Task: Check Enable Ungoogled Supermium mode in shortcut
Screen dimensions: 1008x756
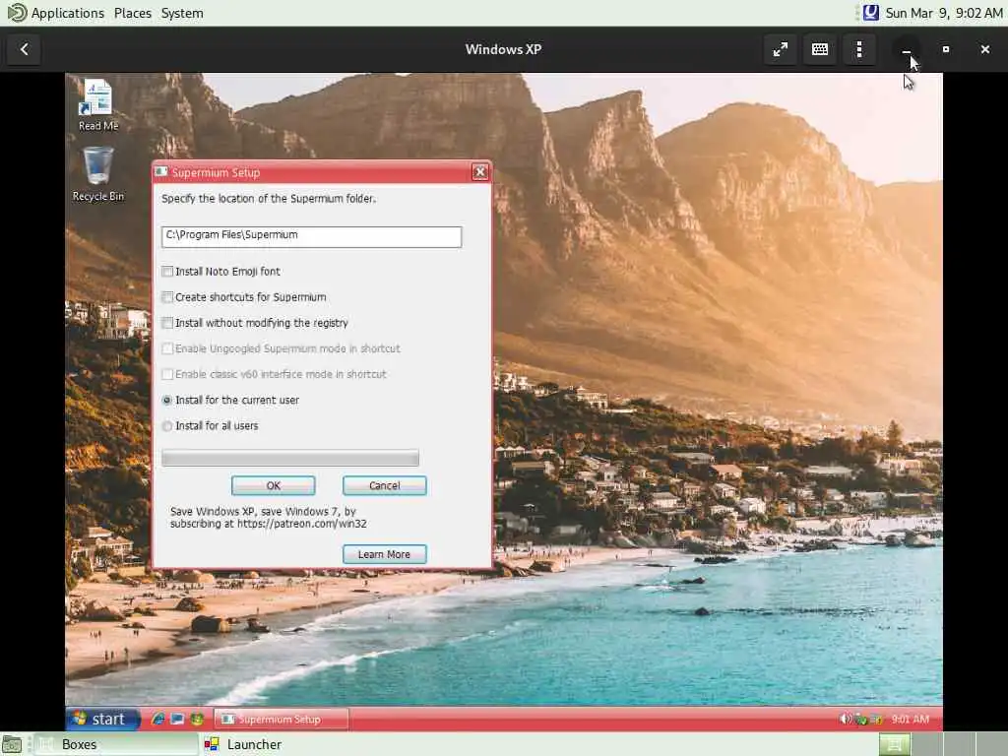Action: pos(167,348)
